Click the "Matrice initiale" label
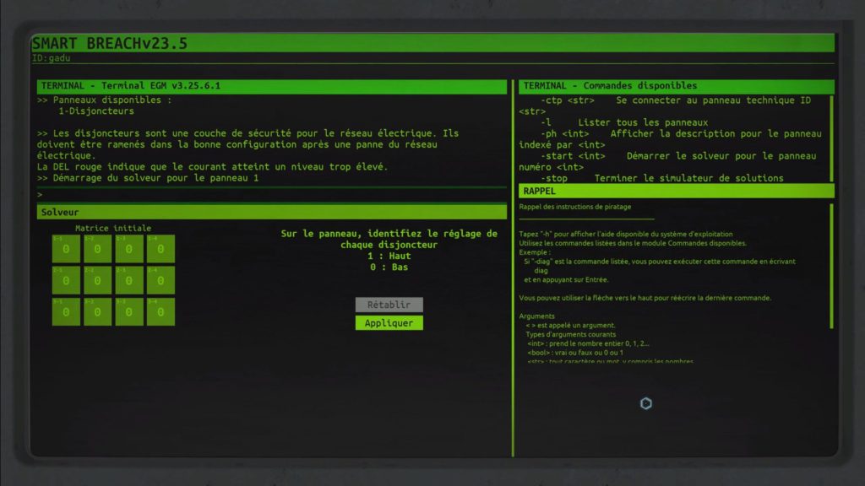The height and width of the screenshot is (486, 865). tap(113, 228)
